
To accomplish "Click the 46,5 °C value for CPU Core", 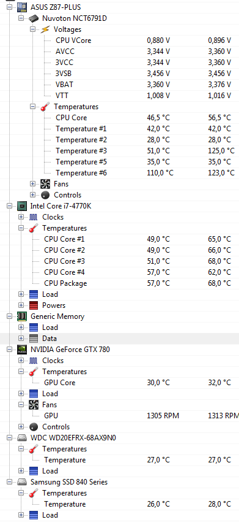I will click(x=158, y=118).
